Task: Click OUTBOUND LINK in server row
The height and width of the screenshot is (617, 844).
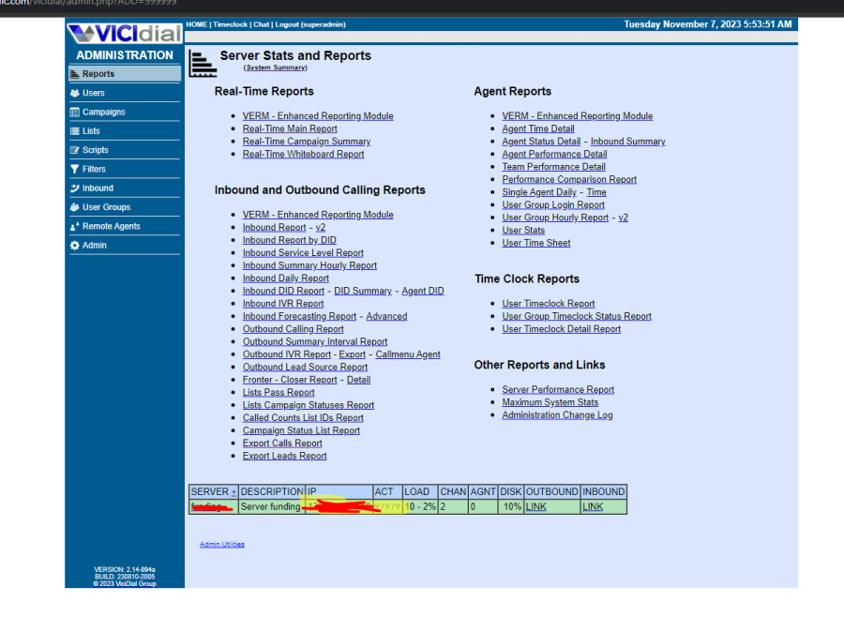Action: (535, 507)
